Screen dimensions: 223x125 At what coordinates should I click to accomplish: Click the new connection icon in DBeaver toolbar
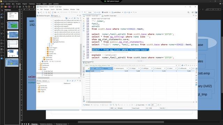tap(39, 12)
